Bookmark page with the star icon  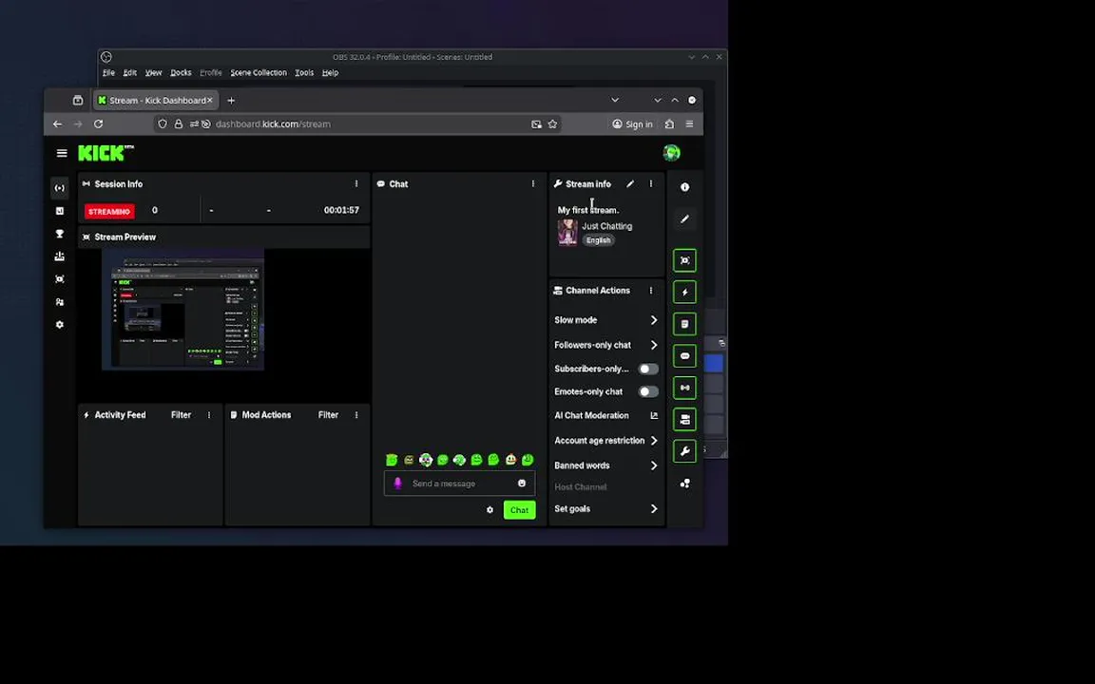tap(552, 124)
